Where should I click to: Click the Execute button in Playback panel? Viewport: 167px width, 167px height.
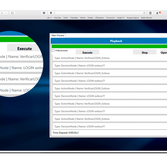coord(87,52)
